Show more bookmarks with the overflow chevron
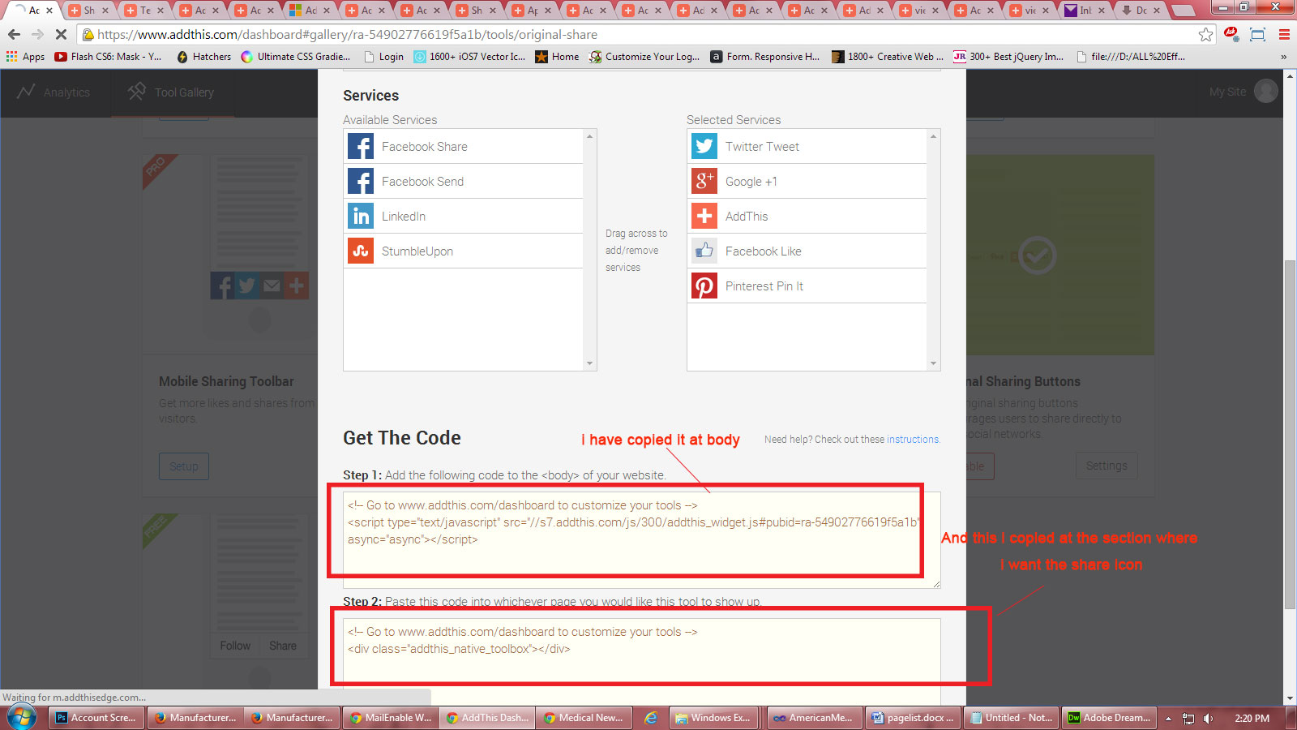This screenshot has width=1297, height=730. (1283, 57)
